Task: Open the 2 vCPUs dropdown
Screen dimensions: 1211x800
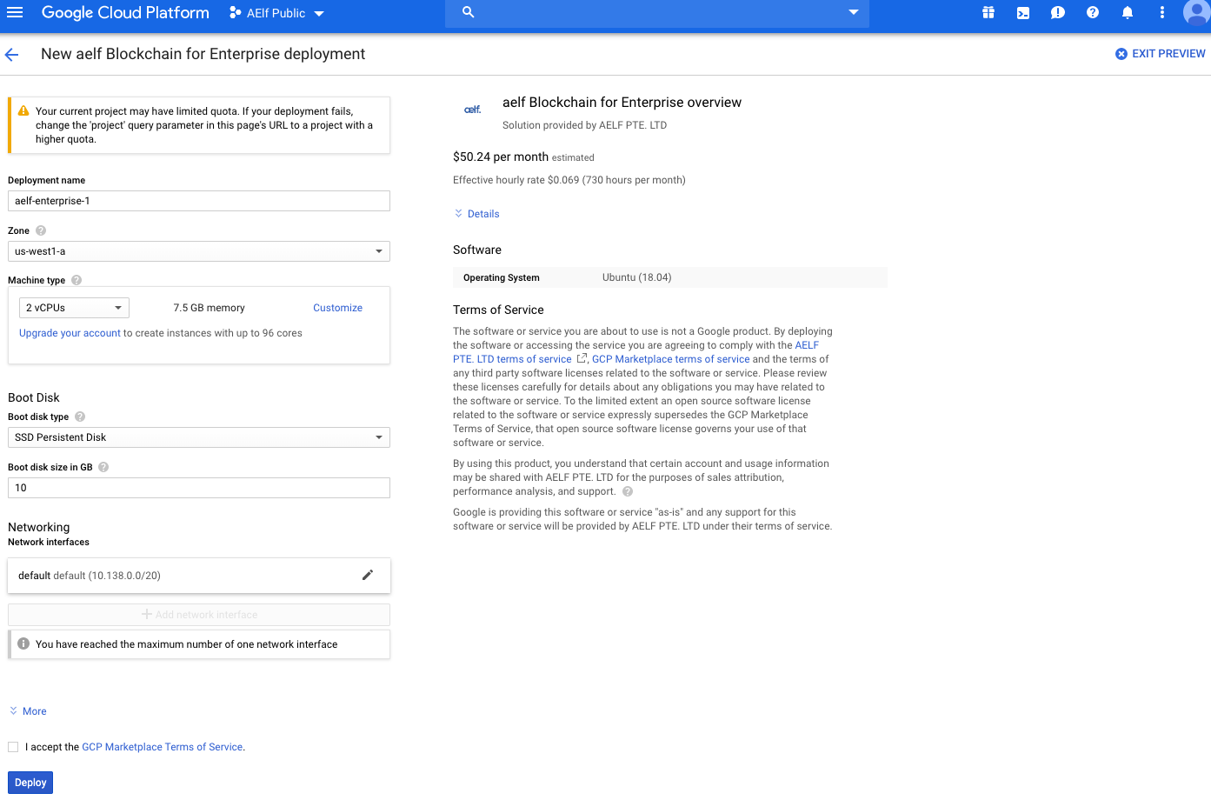Action: 74,308
